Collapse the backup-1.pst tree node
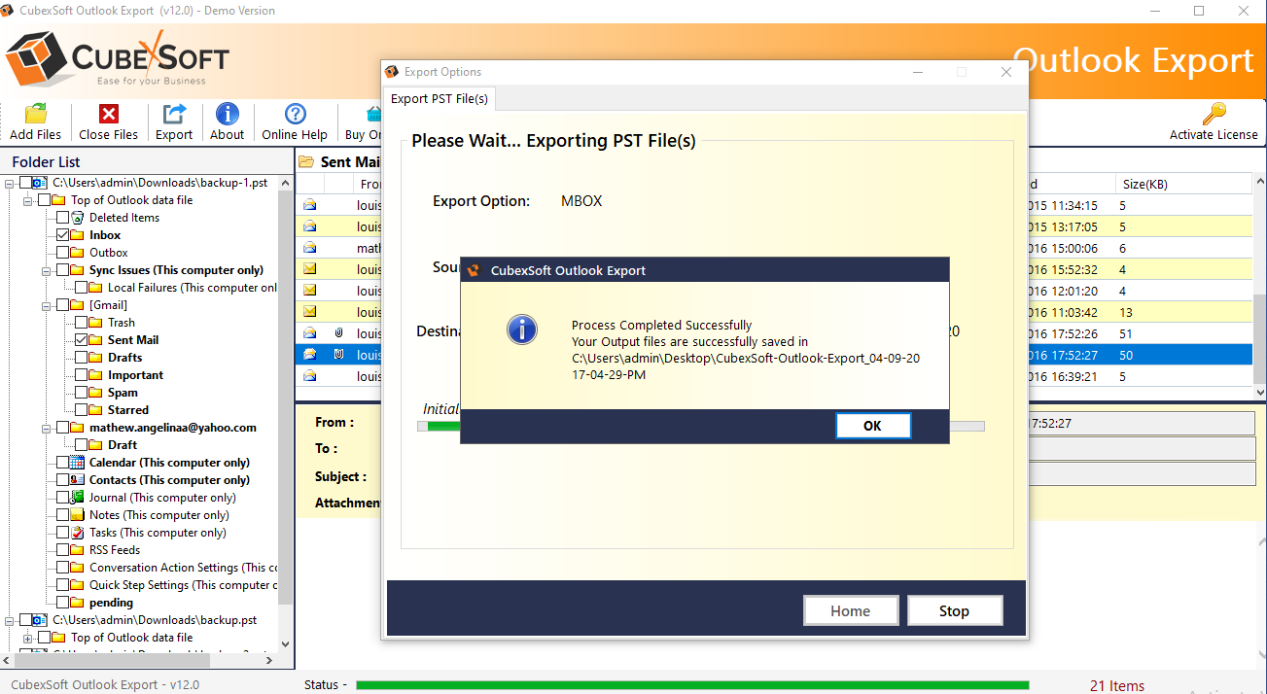The height and width of the screenshot is (694, 1267). [x=11, y=183]
